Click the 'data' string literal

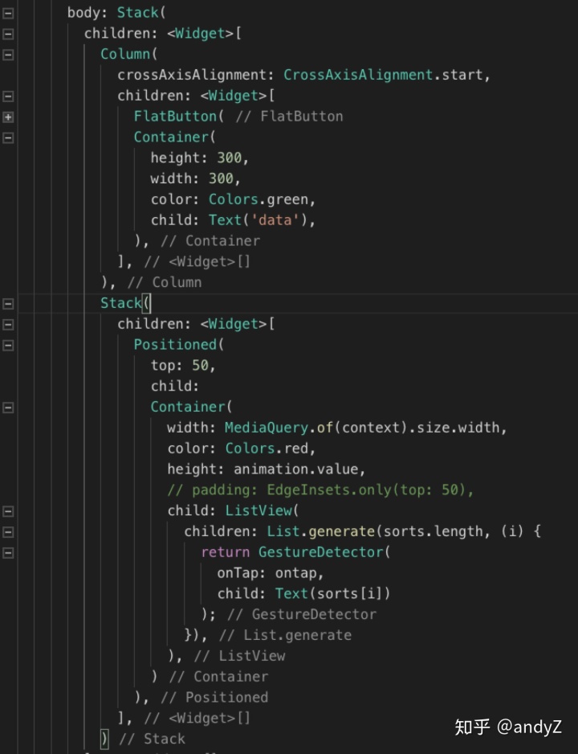click(x=275, y=220)
